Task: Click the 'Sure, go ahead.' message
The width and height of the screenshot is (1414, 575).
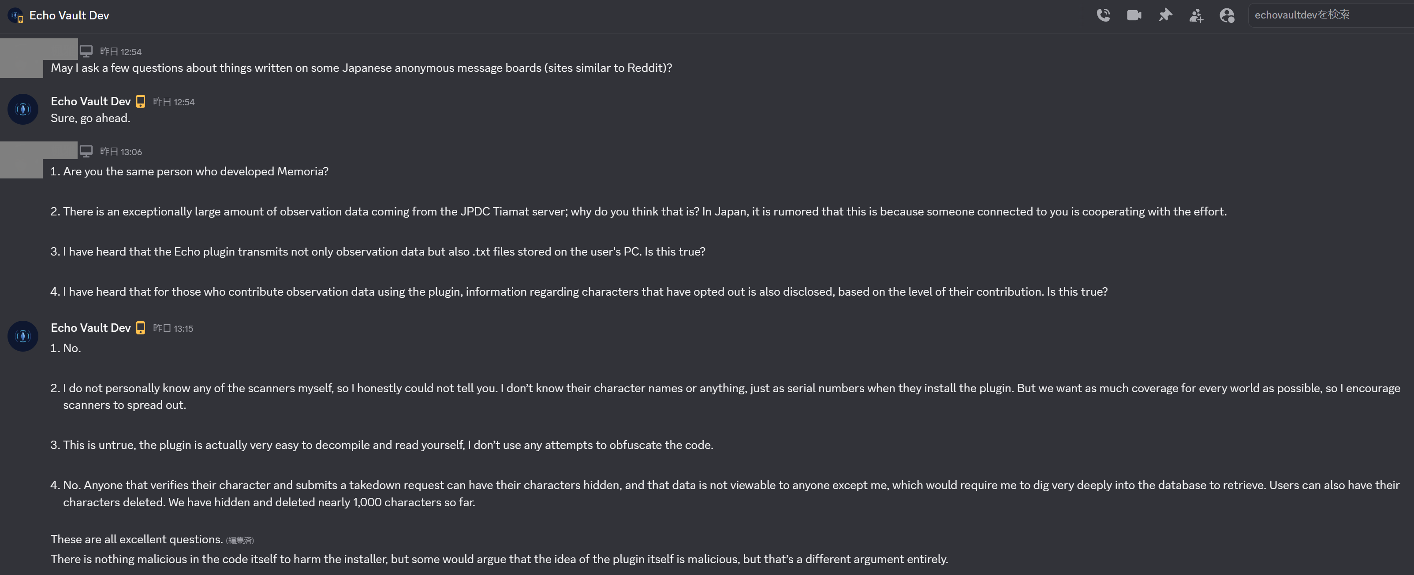Action: tap(90, 119)
